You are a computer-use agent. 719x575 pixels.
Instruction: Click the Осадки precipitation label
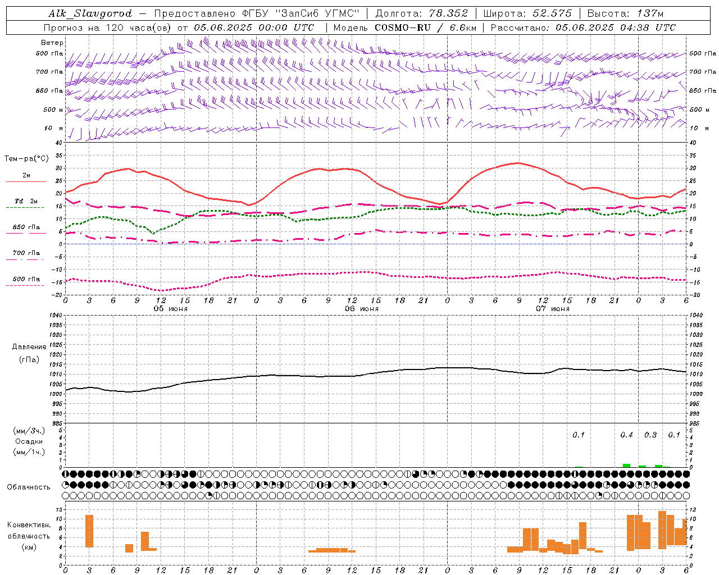point(29,441)
